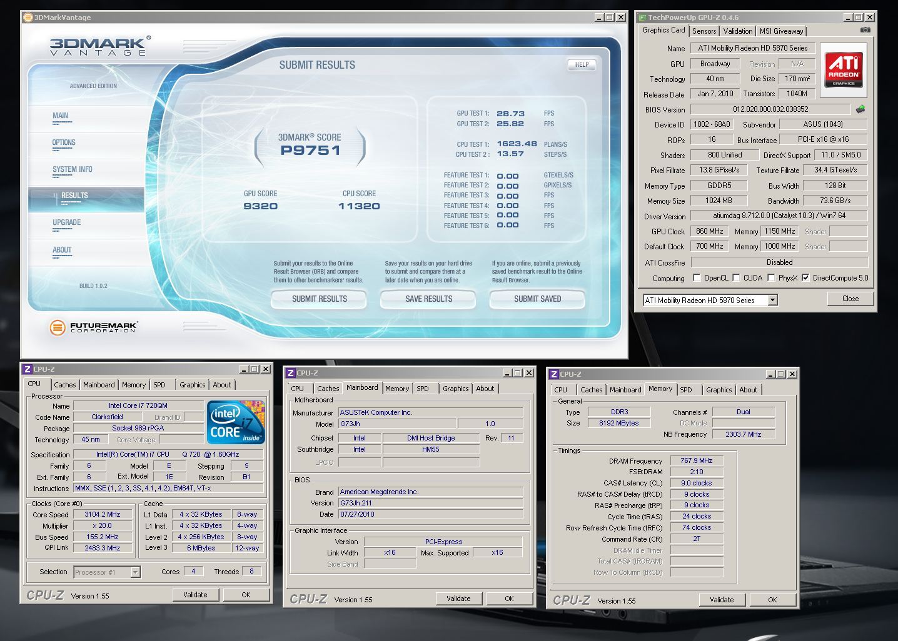Click the CPU-Z Z icon in Mainboard window
The image size is (898, 641).
point(290,373)
